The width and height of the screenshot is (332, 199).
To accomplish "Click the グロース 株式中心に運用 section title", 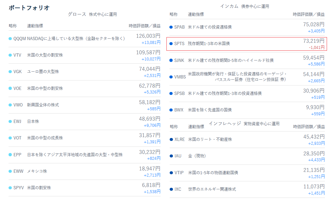I will pyautogui.click(x=92, y=14).
